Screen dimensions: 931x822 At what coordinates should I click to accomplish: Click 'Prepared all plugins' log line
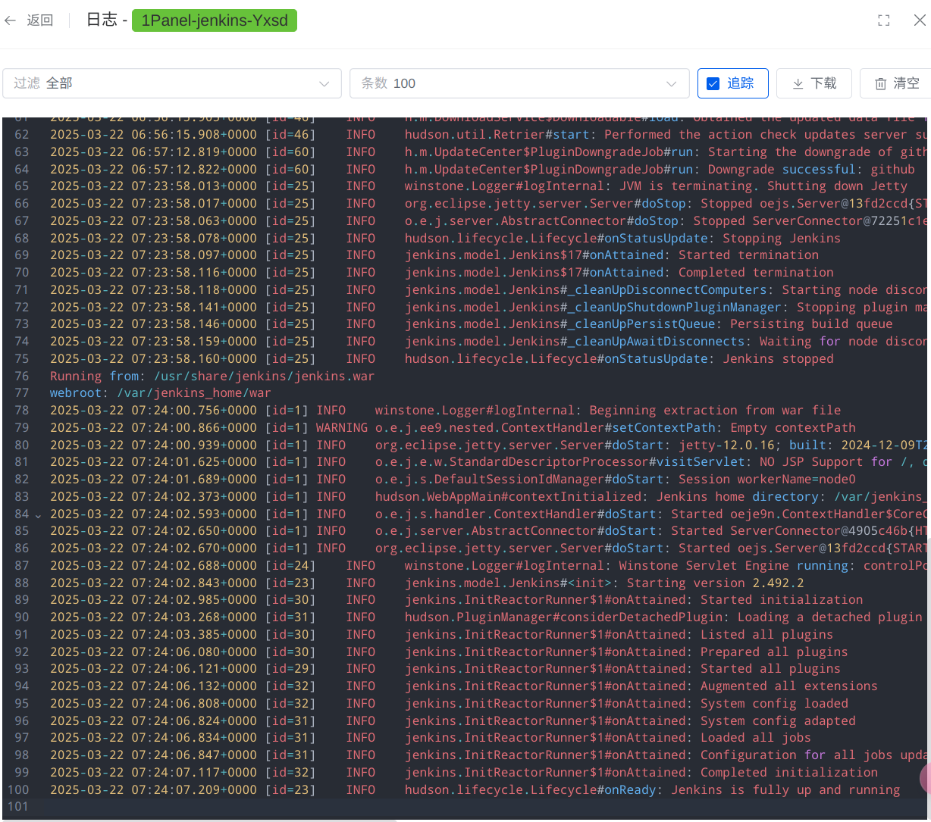(449, 652)
